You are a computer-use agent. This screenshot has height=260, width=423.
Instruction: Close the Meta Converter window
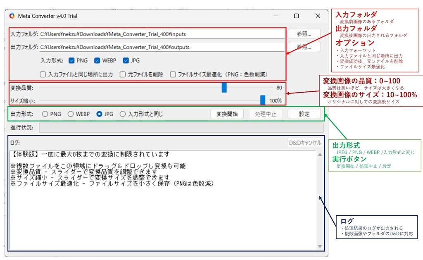pos(318,16)
